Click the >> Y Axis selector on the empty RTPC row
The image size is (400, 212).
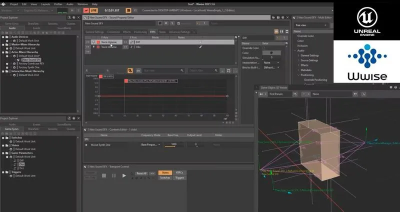(x=88, y=52)
